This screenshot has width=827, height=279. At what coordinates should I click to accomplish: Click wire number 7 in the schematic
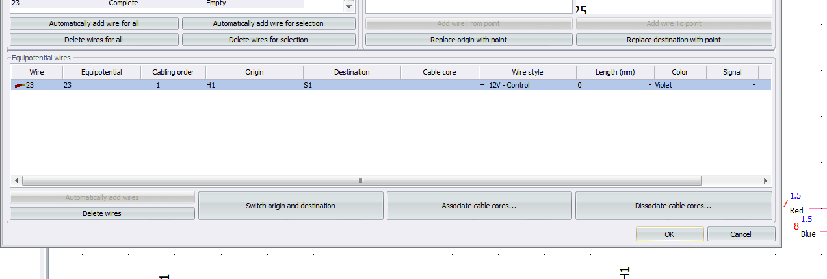785,203
